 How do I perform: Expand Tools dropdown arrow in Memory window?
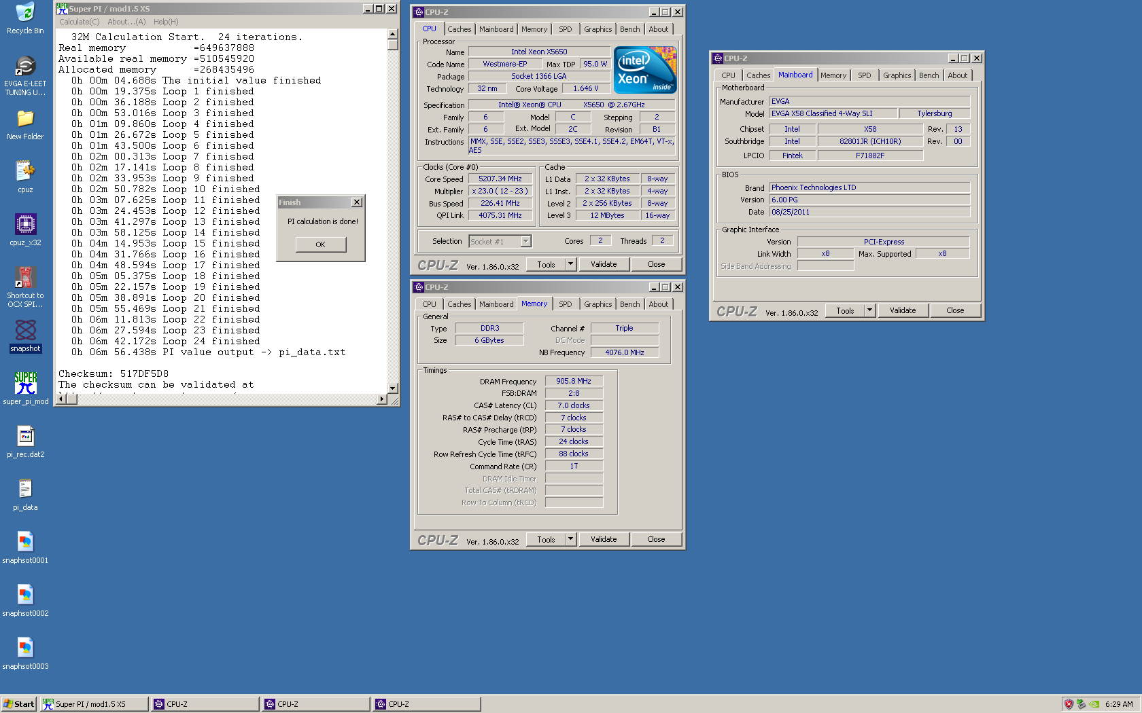(571, 539)
